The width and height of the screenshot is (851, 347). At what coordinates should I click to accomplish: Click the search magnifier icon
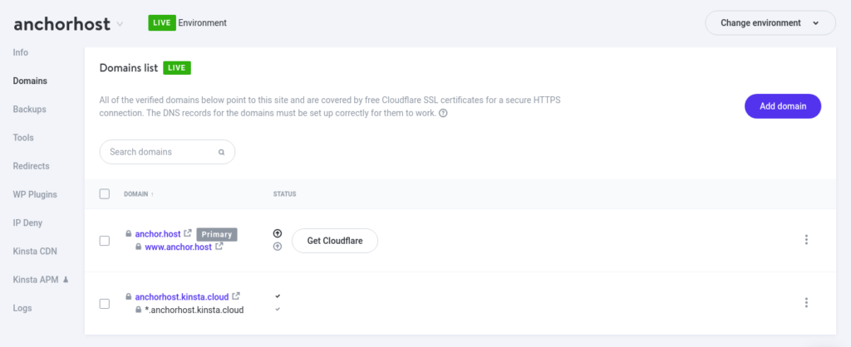tap(221, 153)
